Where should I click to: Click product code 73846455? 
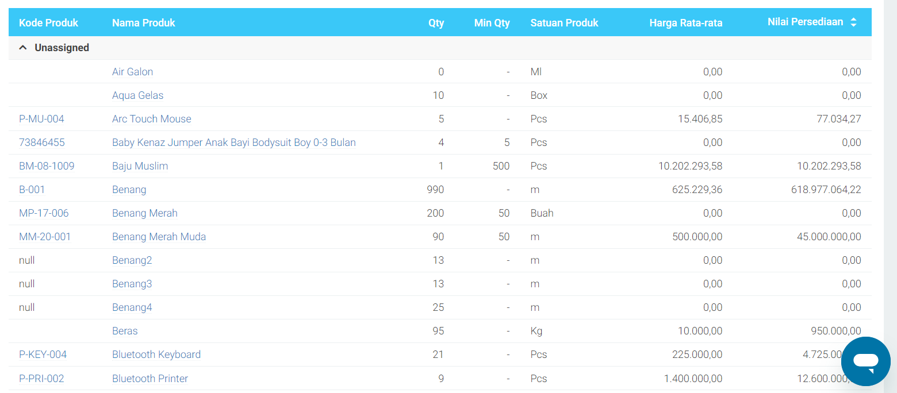pos(41,142)
